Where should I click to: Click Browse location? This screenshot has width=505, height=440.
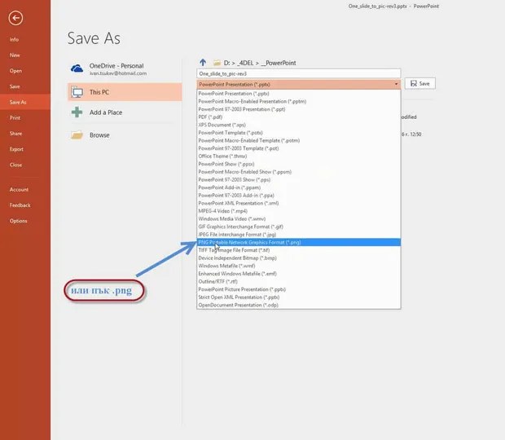pos(125,135)
